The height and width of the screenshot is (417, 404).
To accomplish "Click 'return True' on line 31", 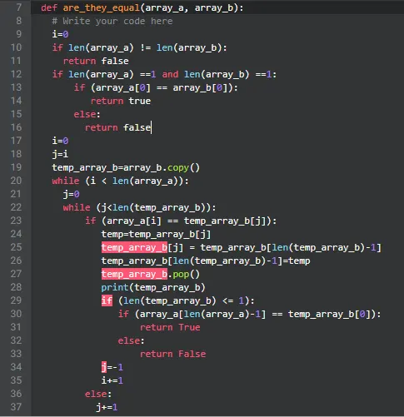I will click(x=170, y=327).
